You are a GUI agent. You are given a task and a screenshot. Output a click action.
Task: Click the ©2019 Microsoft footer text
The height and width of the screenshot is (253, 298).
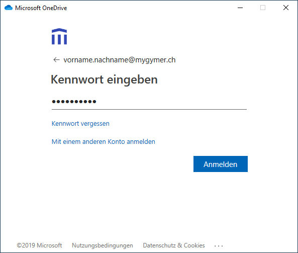tap(39, 245)
